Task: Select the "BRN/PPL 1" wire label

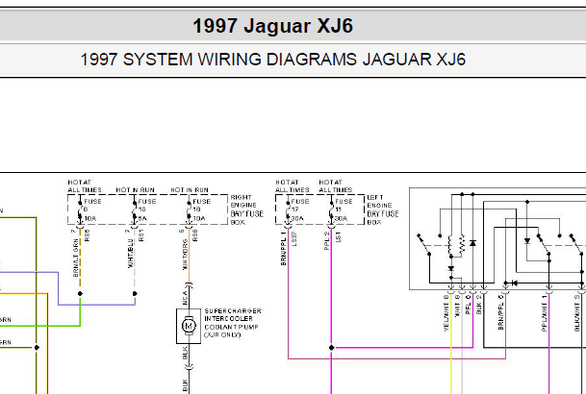Action: point(283,249)
